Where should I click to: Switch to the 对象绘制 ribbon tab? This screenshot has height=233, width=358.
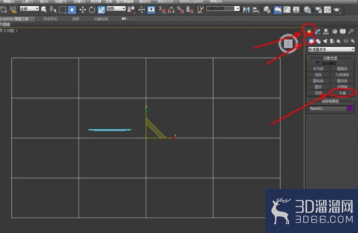click(101, 19)
